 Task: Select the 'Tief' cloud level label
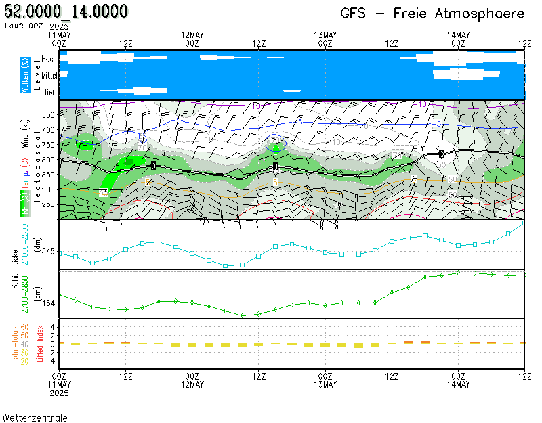coord(49,92)
